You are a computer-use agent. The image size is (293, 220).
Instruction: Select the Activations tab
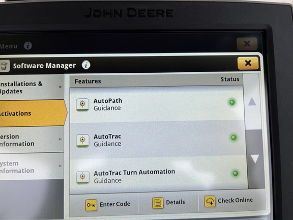(x=33, y=113)
